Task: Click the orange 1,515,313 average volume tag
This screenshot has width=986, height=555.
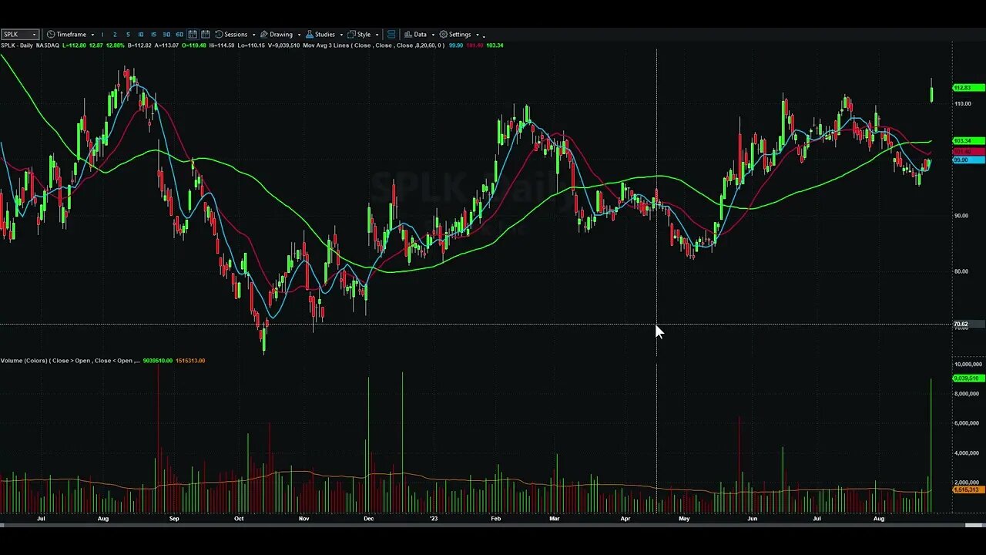Action: [969, 490]
